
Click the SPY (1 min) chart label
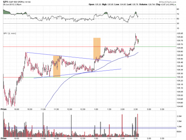click(10, 33)
